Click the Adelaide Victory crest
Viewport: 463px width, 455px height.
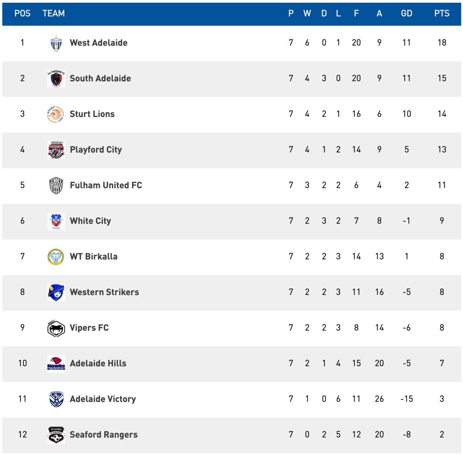pos(56,399)
